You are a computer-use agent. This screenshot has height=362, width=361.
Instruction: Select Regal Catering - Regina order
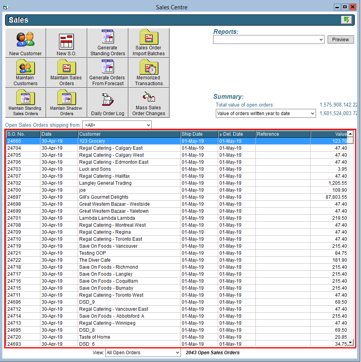[177, 232]
